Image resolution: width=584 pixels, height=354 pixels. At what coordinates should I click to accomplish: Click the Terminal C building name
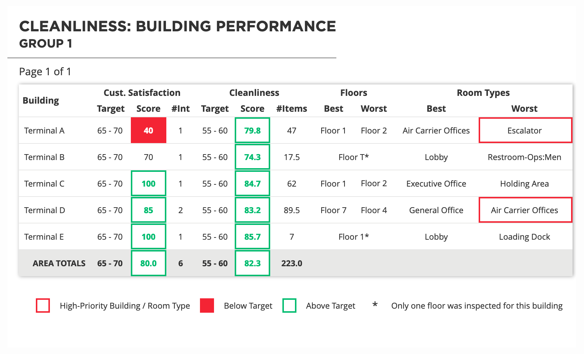click(44, 184)
